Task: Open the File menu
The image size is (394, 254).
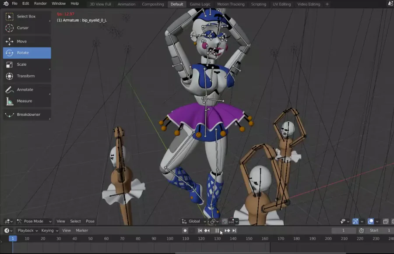Action: pyautogui.click(x=14, y=4)
